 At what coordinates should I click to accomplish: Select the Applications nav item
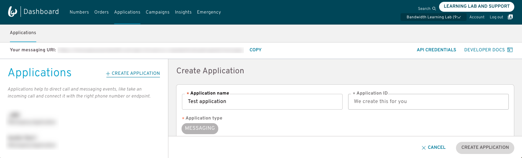pyautogui.click(x=127, y=12)
